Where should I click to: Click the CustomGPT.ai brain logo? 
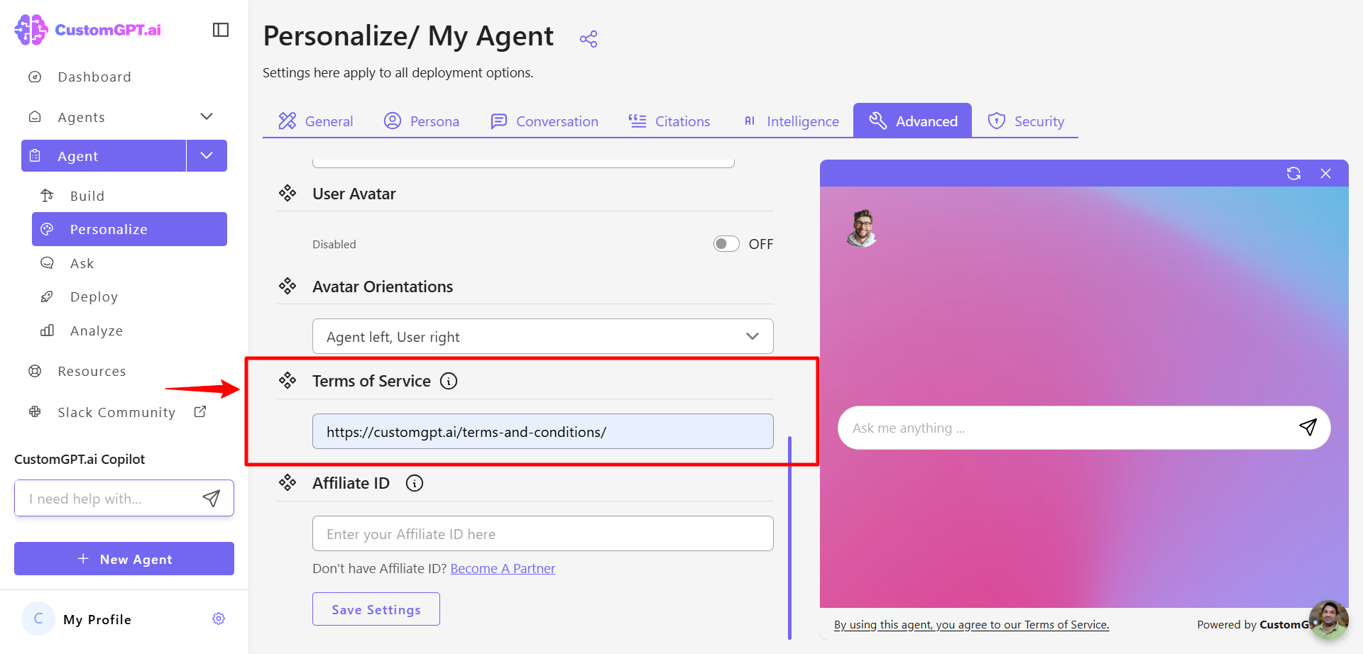click(x=31, y=30)
